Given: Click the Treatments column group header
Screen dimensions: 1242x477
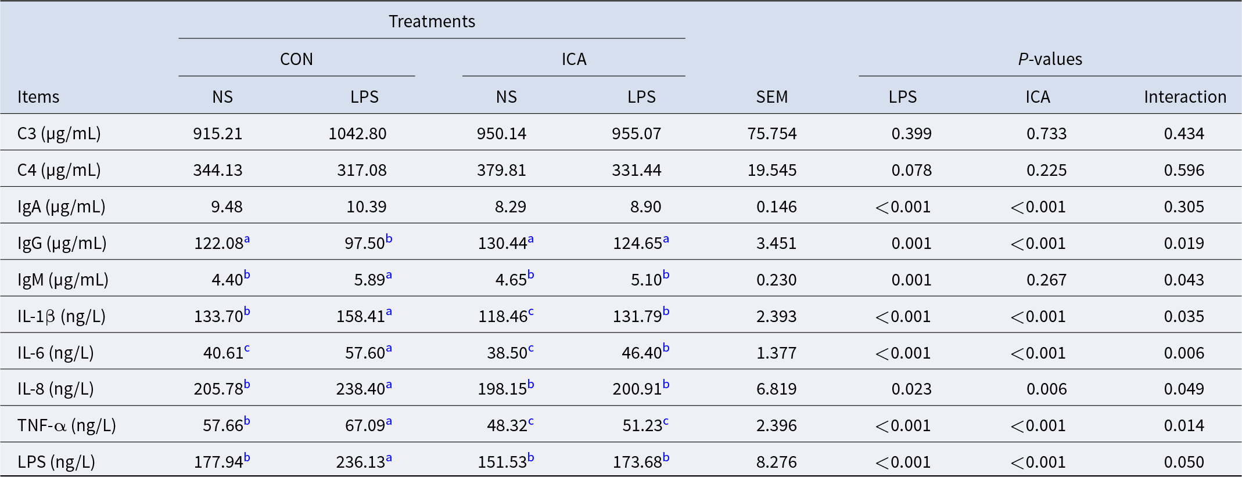Looking at the screenshot, I should 432,21.
